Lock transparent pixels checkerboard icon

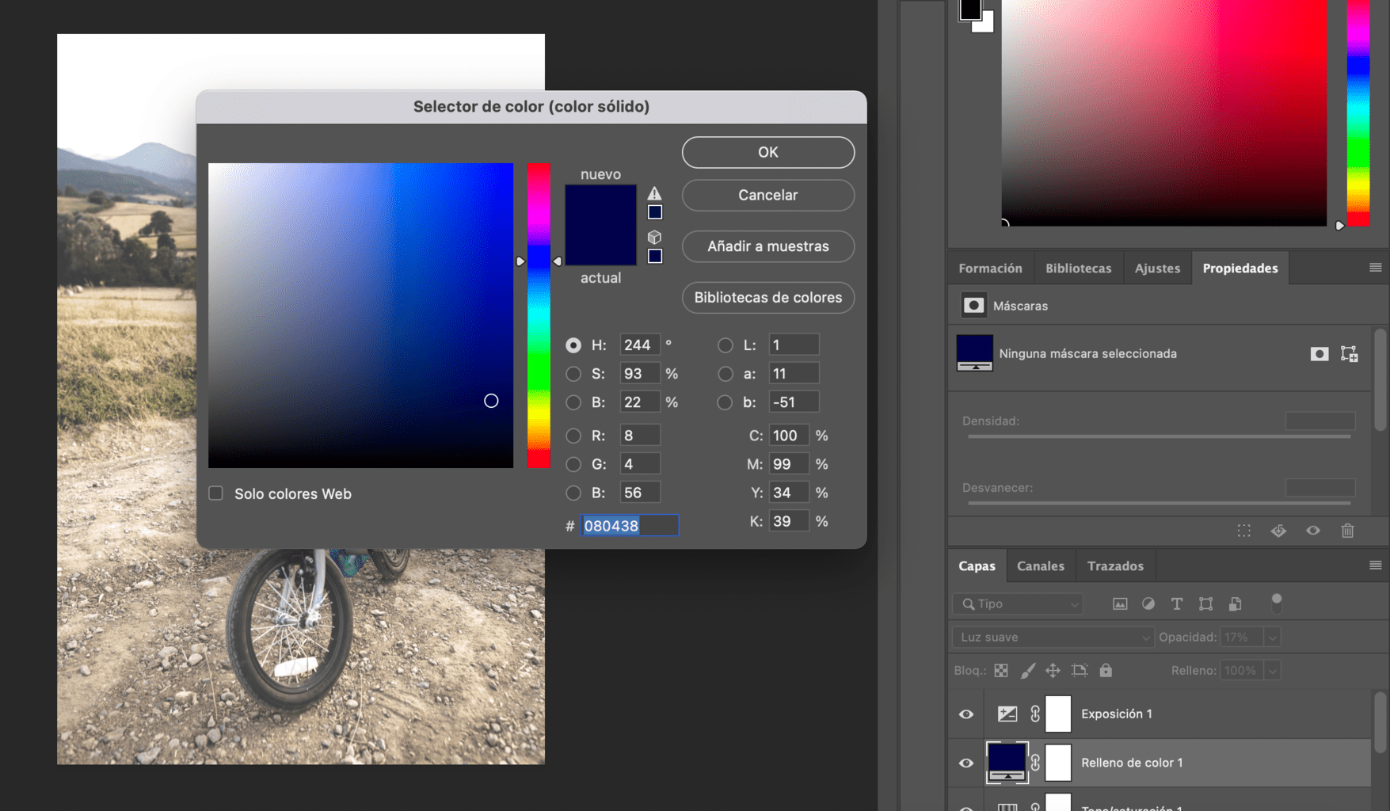point(1001,671)
